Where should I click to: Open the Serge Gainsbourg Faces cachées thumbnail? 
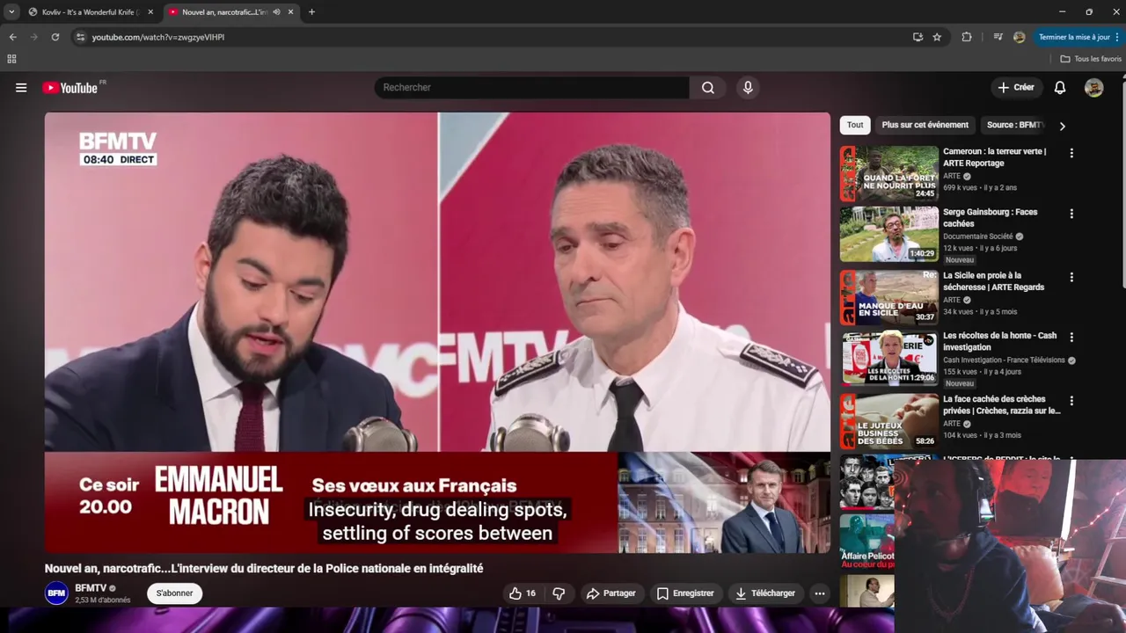tap(888, 235)
